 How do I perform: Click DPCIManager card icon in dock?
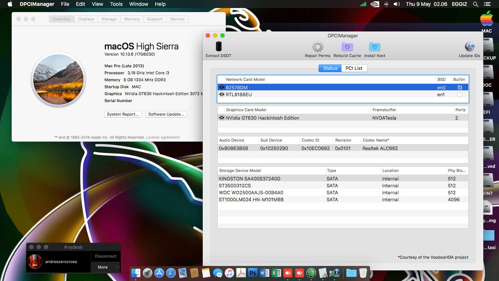(335, 273)
